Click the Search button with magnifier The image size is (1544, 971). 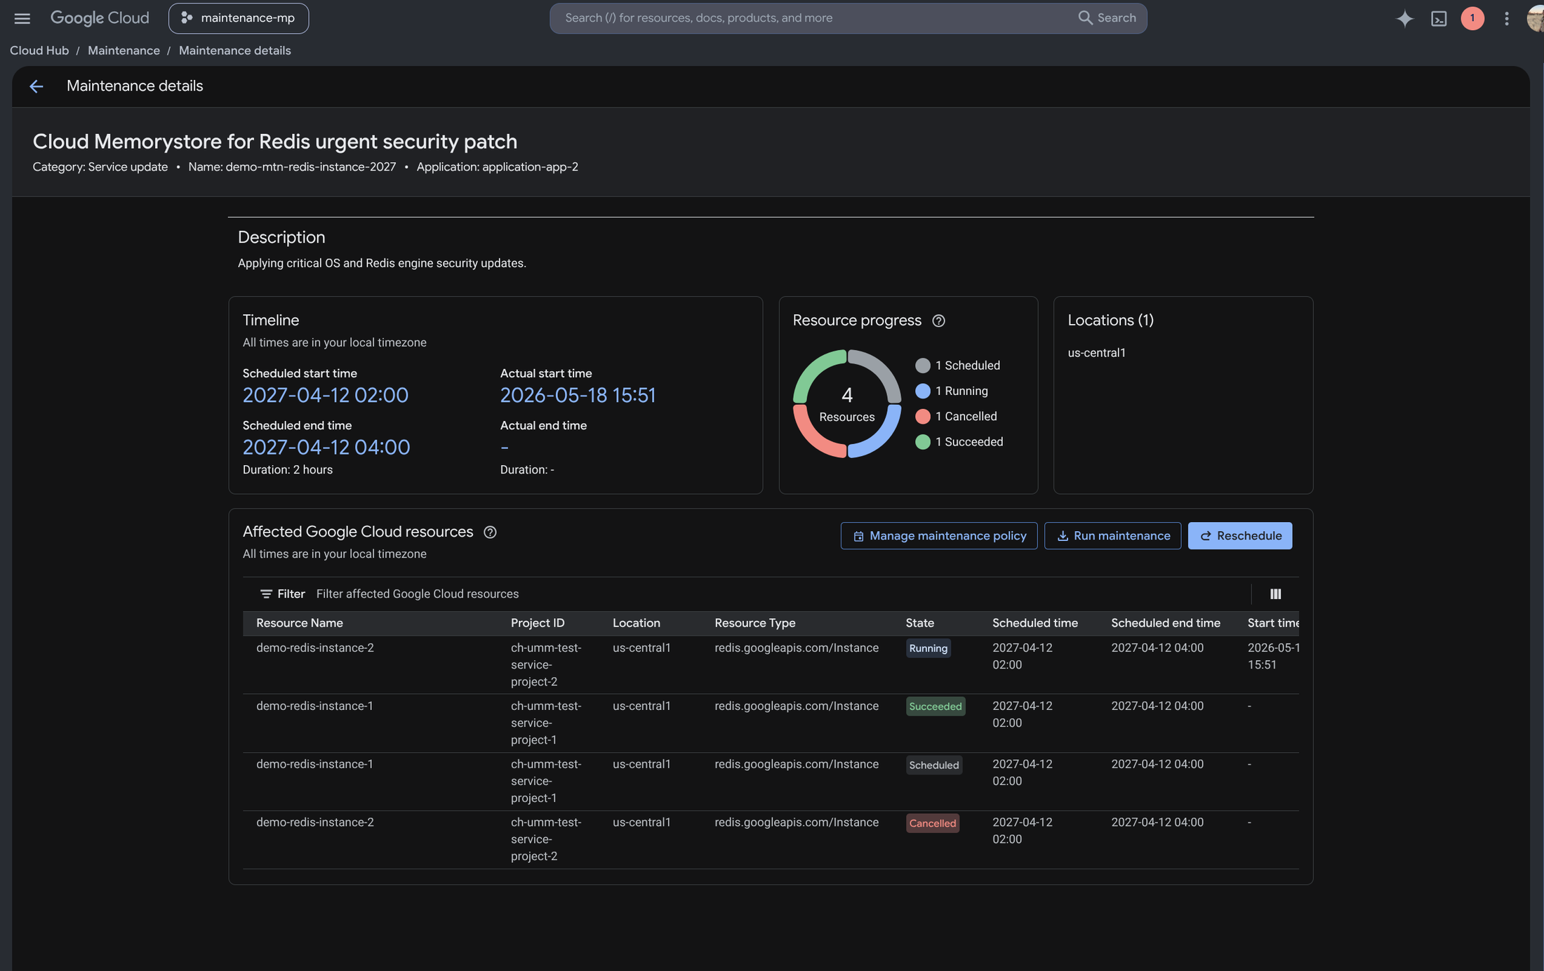pyautogui.click(x=1107, y=18)
